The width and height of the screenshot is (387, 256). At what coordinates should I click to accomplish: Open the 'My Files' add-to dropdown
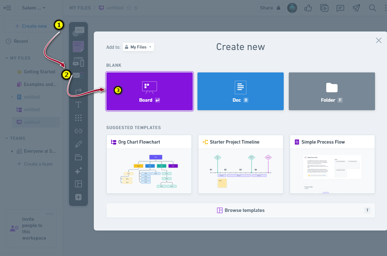pos(138,47)
